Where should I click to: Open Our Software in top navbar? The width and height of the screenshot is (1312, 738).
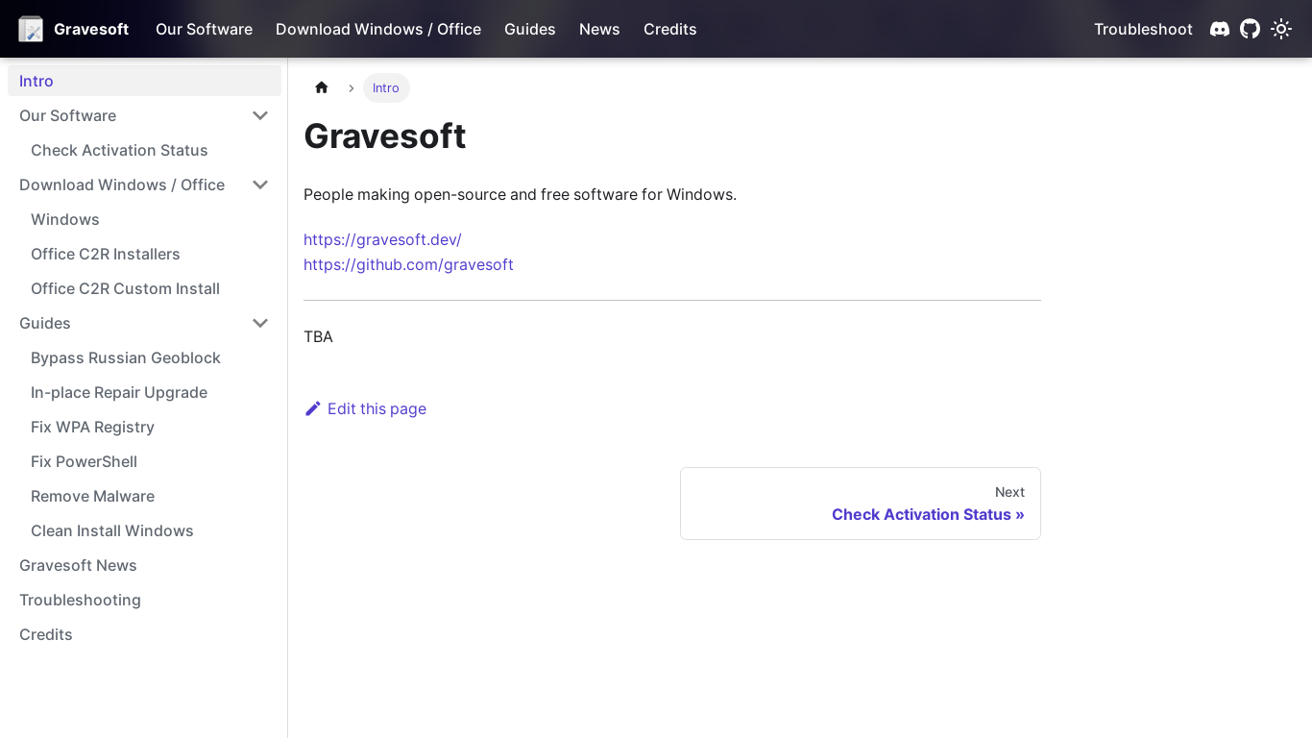[x=204, y=29]
